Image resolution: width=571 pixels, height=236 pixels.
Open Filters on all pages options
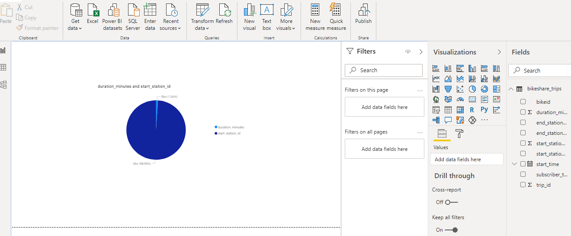pyautogui.click(x=420, y=133)
